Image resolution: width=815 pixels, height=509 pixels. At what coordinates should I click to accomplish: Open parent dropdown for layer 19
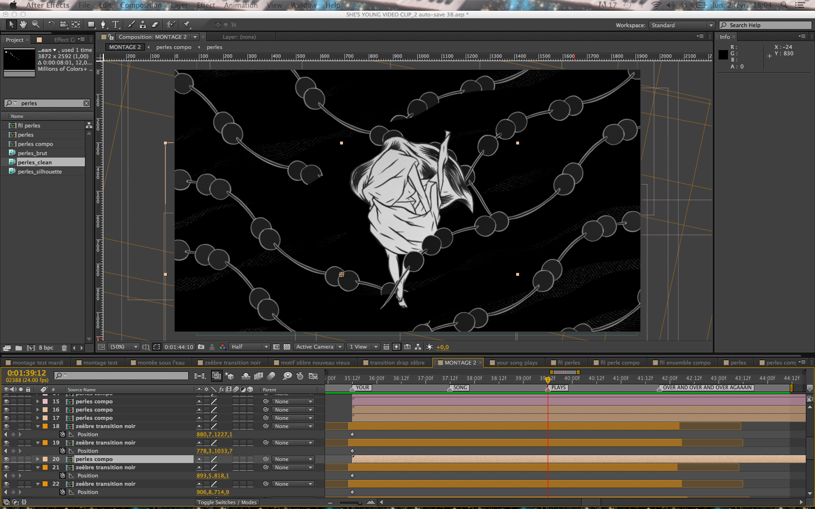(293, 443)
